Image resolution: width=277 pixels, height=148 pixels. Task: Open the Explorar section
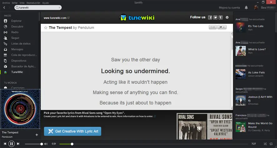[x=16, y=21]
